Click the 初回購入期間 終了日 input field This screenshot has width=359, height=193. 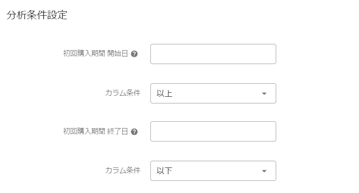click(213, 131)
